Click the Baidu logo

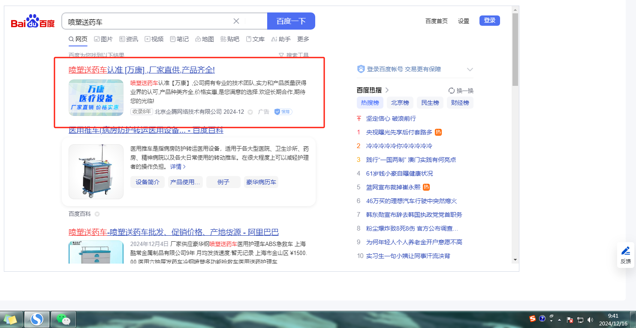coord(33,21)
